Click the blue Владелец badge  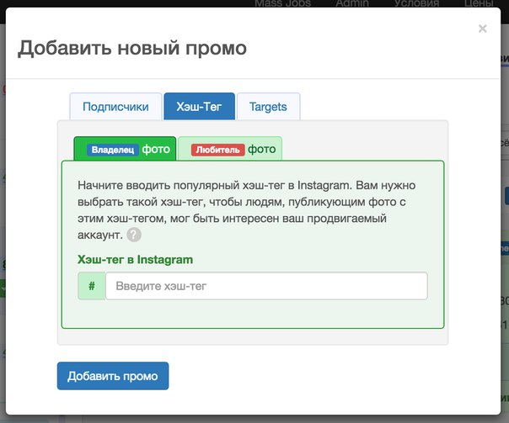tap(113, 150)
